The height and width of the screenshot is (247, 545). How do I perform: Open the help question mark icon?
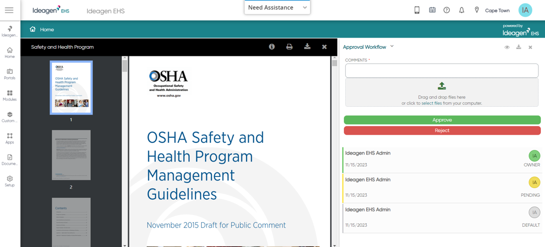[x=447, y=10]
